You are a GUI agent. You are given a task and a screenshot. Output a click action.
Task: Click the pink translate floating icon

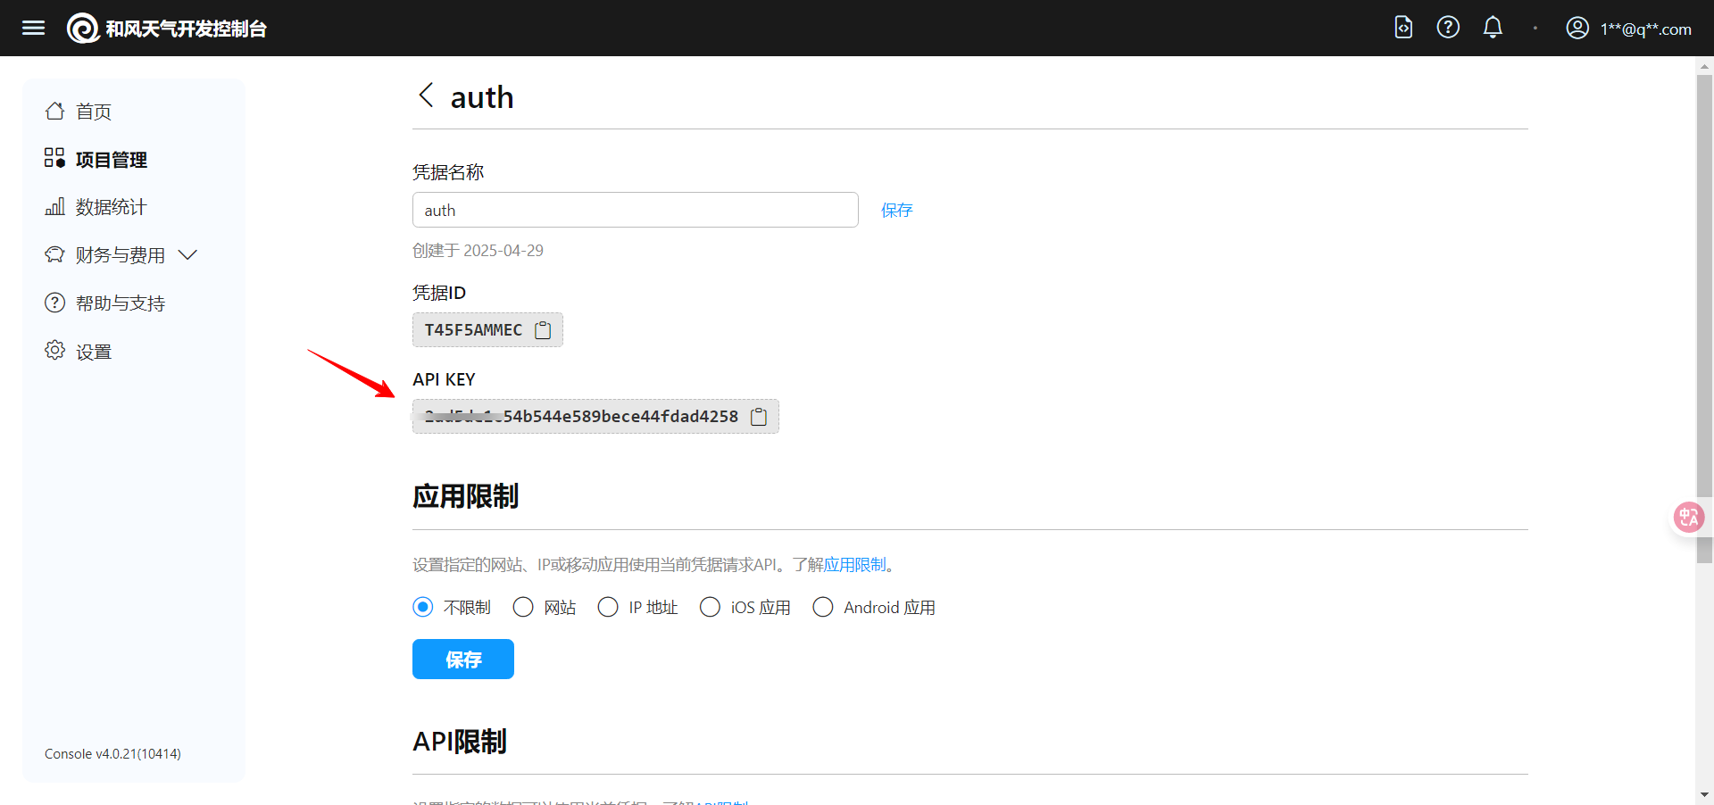1688,517
